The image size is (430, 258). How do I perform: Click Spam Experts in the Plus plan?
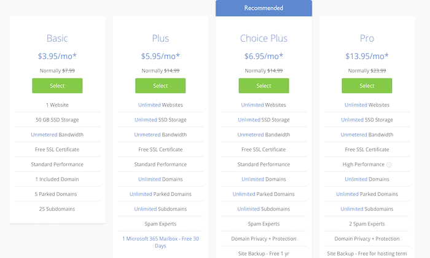[160, 224]
